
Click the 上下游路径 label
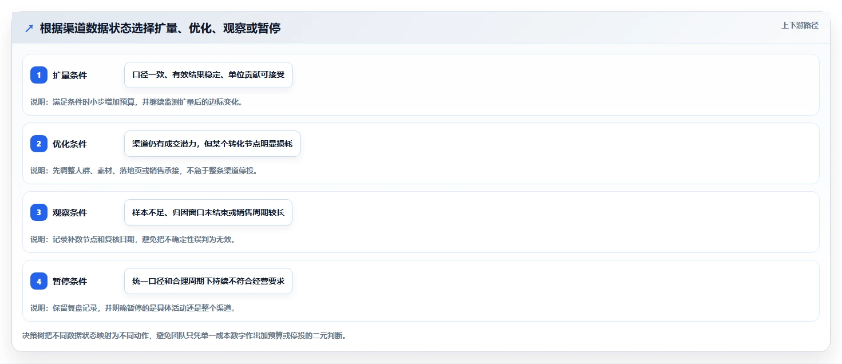tap(800, 25)
